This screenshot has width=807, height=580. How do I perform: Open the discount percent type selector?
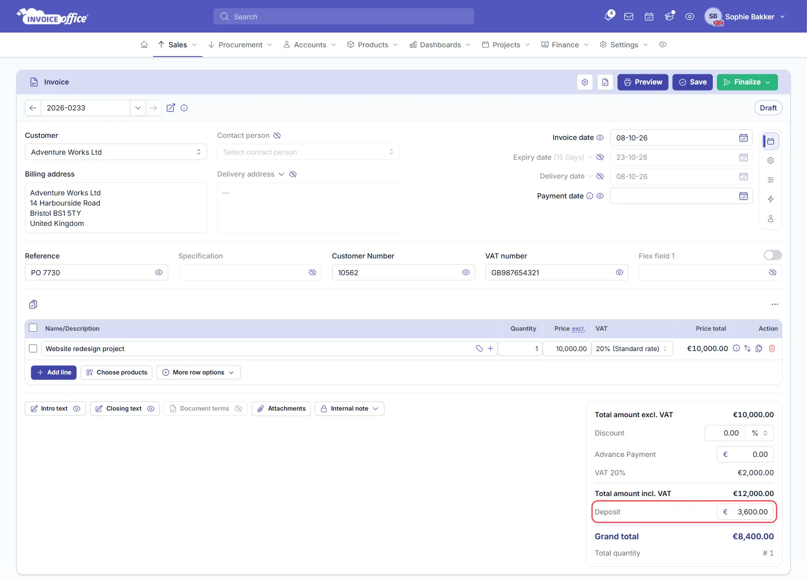click(760, 433)
